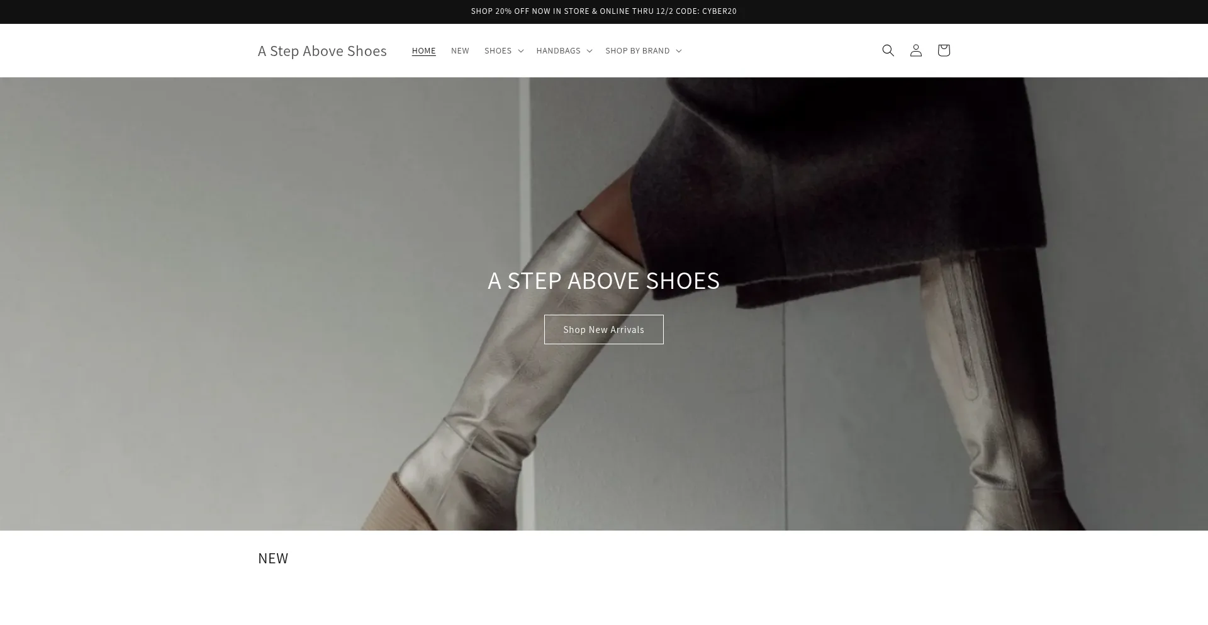
Task: Click the CYBER20 announcement banner
Action: 603,11
